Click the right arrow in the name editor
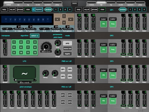The height and width of the screenshot is (112, 149). point(71,19)
